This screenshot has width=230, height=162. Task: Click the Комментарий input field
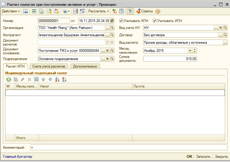point(129,148)
